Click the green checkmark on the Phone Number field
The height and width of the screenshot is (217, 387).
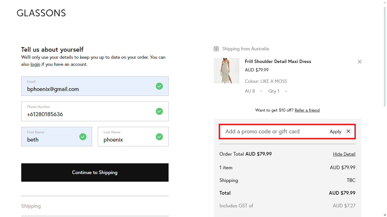(x=159, y=111)
